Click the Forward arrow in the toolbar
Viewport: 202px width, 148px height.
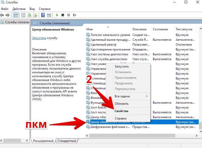(8, 15)
